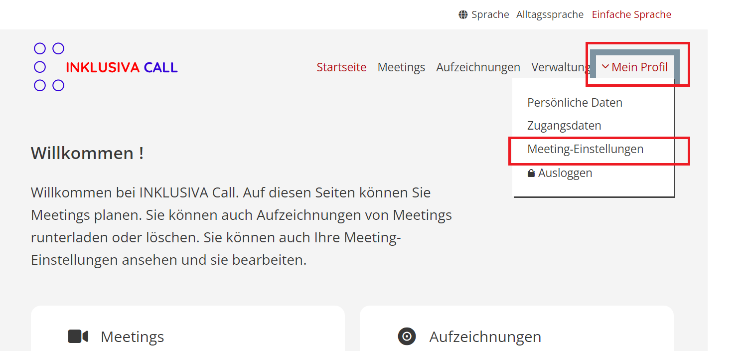Choose Meeting-Einstellungen from profile menu
Image resolution: width=749 pixels, height=351 pixels.
coord(585,149)
